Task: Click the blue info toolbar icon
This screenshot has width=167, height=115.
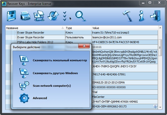Action: click(x=142, y=16)
